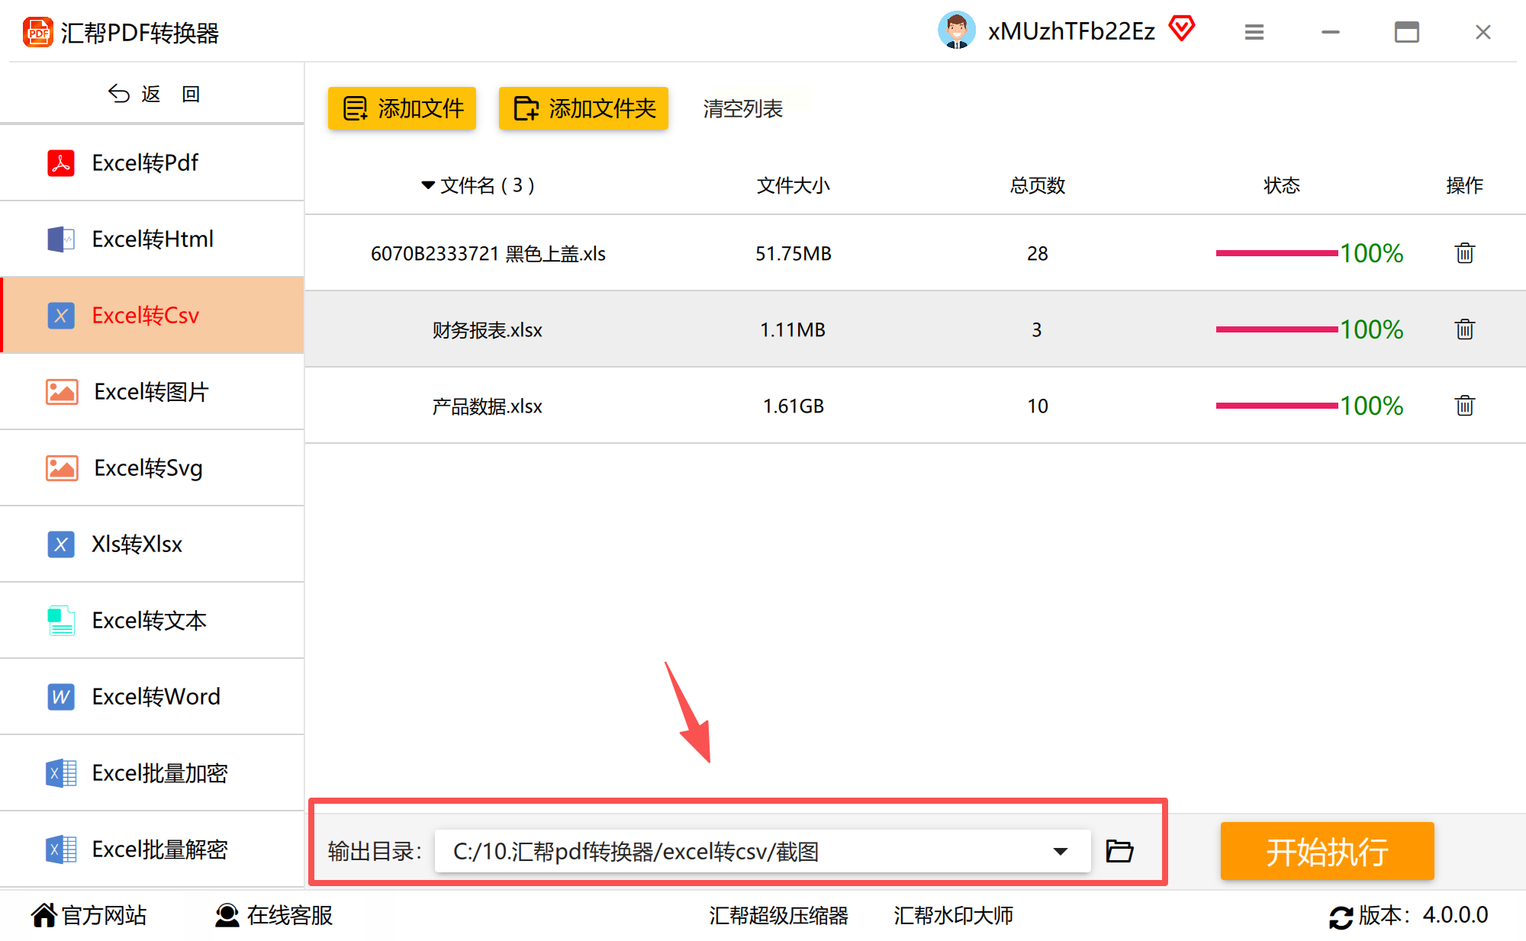The width and height of the screenshot is (1526, 941).
Task: Click trash icon for 产品数据.xlsx
Action: (x=1463, y=406)
